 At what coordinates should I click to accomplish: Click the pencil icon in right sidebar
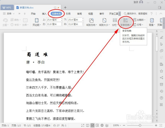161,37
